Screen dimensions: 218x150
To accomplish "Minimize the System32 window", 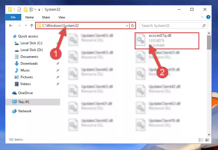I will (179, 9).
